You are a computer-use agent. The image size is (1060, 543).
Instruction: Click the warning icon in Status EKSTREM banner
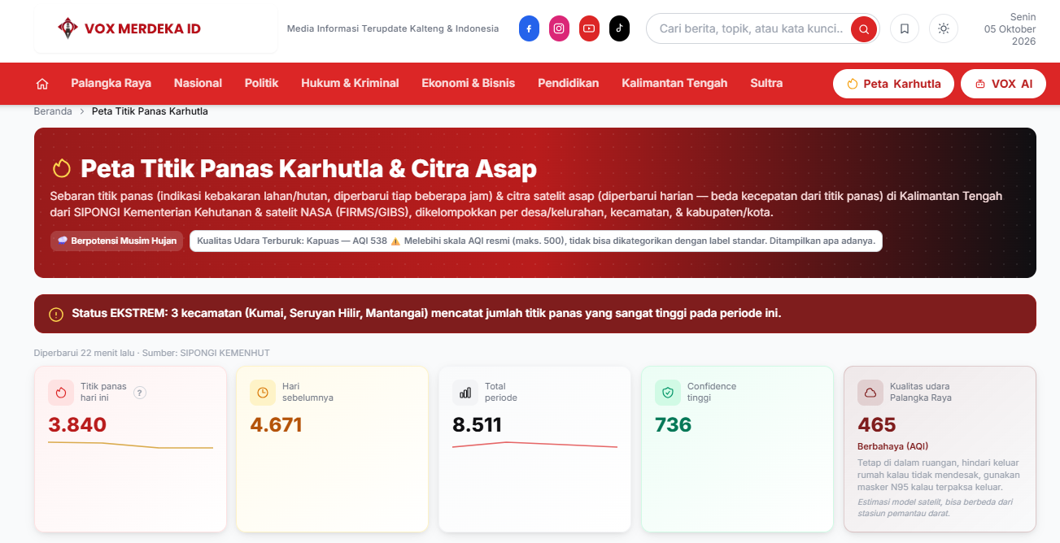click(x=56, y=315)
